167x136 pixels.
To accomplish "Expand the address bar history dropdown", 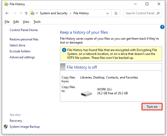I will [x=108, y=13].
